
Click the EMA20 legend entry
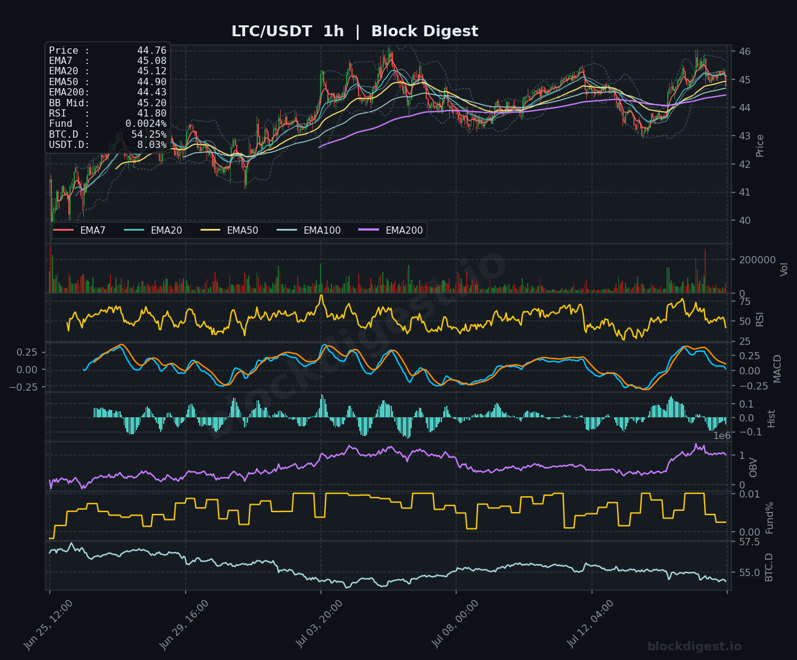pos(153,231)
